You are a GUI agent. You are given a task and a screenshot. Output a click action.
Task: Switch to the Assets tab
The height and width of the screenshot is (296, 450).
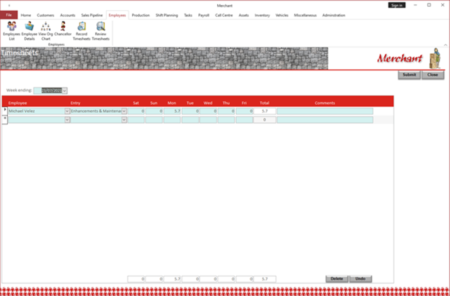(x=243, y=15)
